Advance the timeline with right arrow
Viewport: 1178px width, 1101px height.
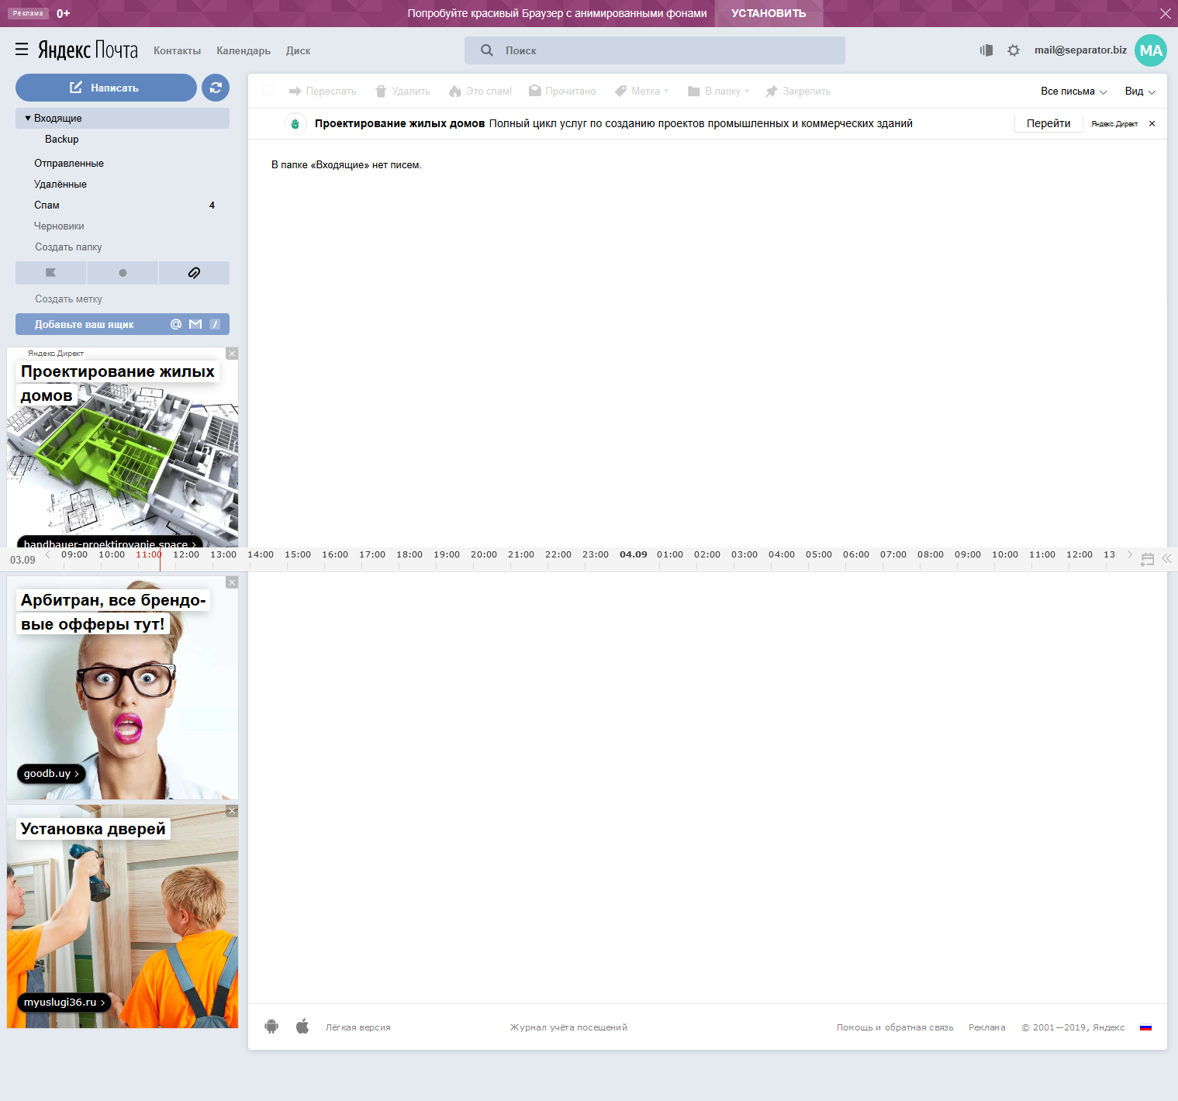point(1130,554)
